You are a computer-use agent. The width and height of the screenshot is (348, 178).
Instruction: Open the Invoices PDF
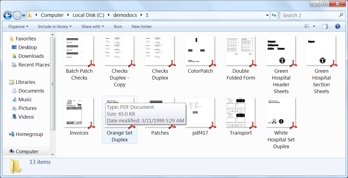(79, 112)
